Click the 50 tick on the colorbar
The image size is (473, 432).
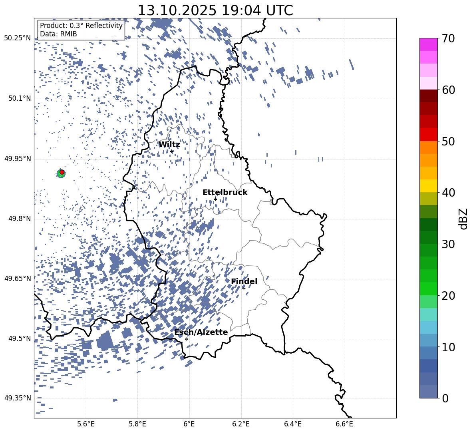point(448,141)
